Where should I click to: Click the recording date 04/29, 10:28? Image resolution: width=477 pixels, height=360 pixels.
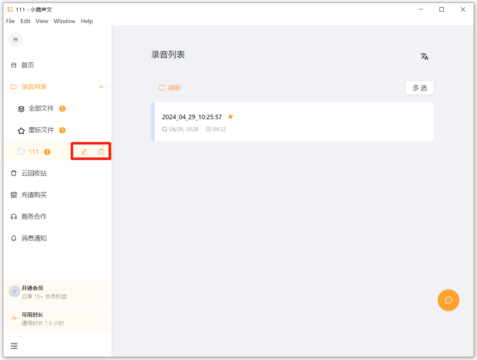click(x=184, y=129)
